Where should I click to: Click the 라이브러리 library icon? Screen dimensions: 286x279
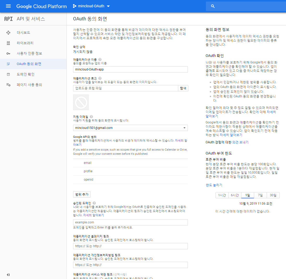click(8, 43)
